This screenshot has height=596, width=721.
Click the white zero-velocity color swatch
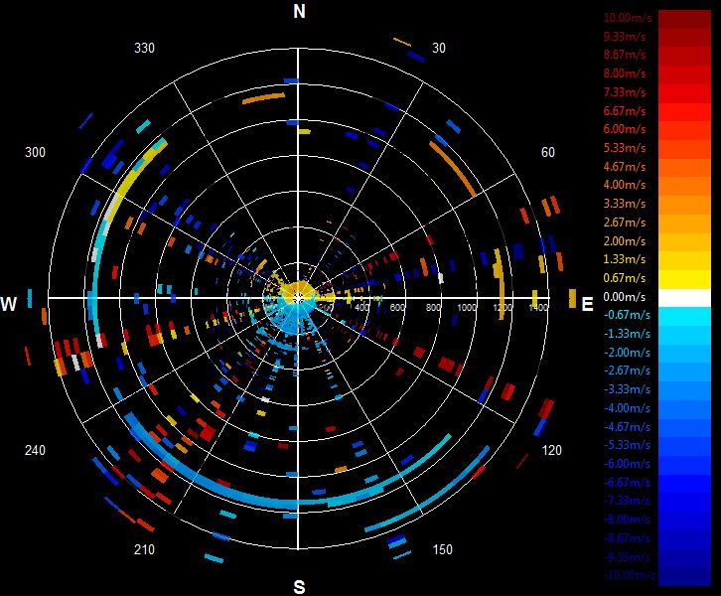pyautogui.click(x=684, y=298)
